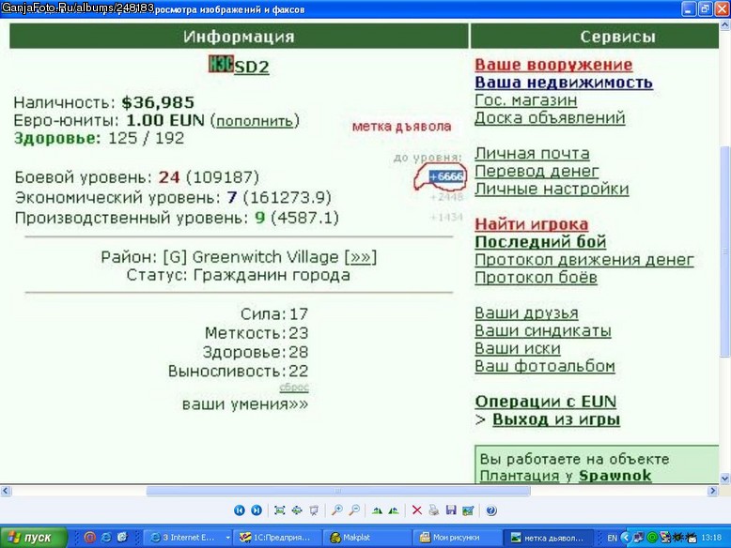Screen dimensions: 731x548
Task: Switch to Makplat taskbar window
Action: pos(367,538)
